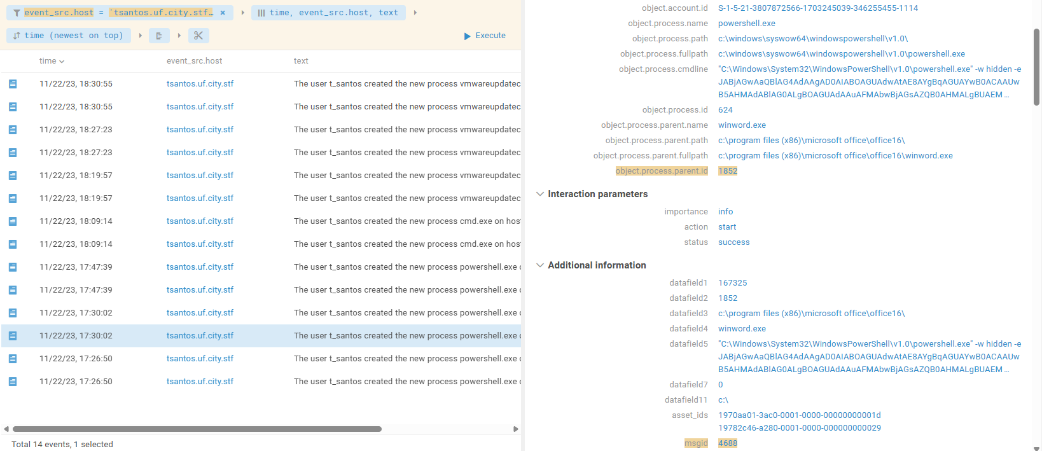The image size is (1042, 451).
Task: Click the funnel icon in the event_src.host filter
Action: point(17,13)
